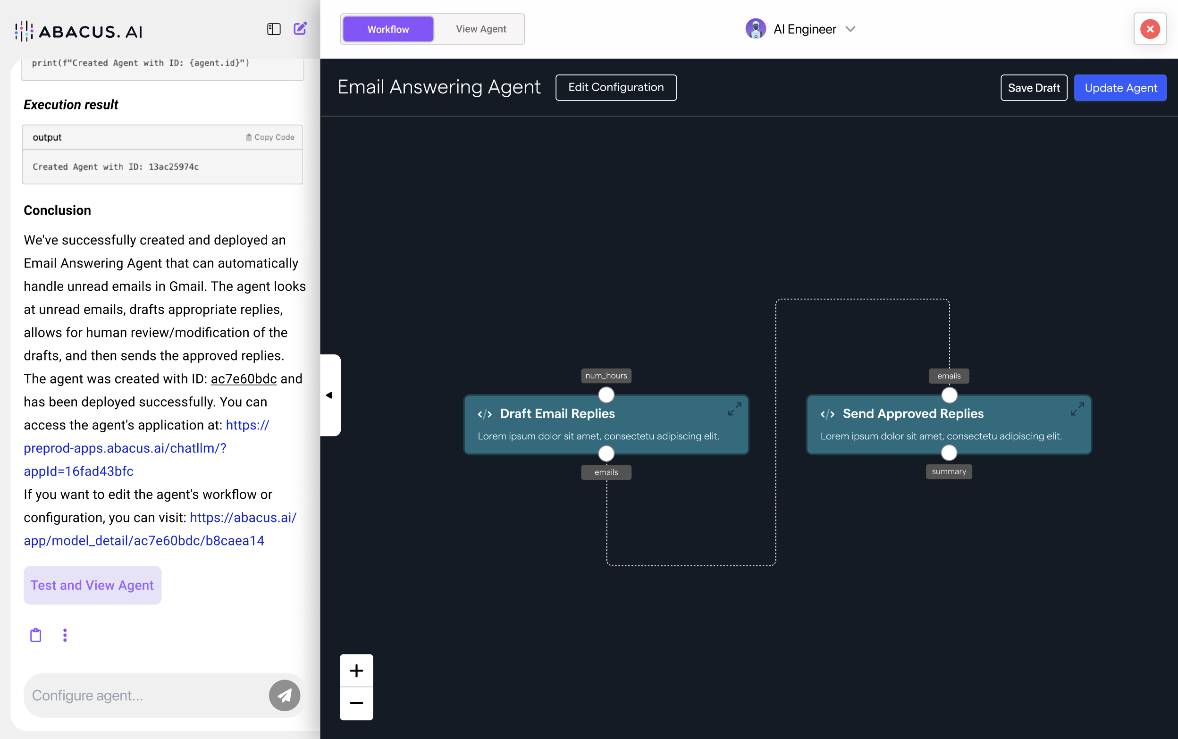Screen dimensions: 1178x739
Task: Click Update Agent button
Action: (x=1120, y=88)
